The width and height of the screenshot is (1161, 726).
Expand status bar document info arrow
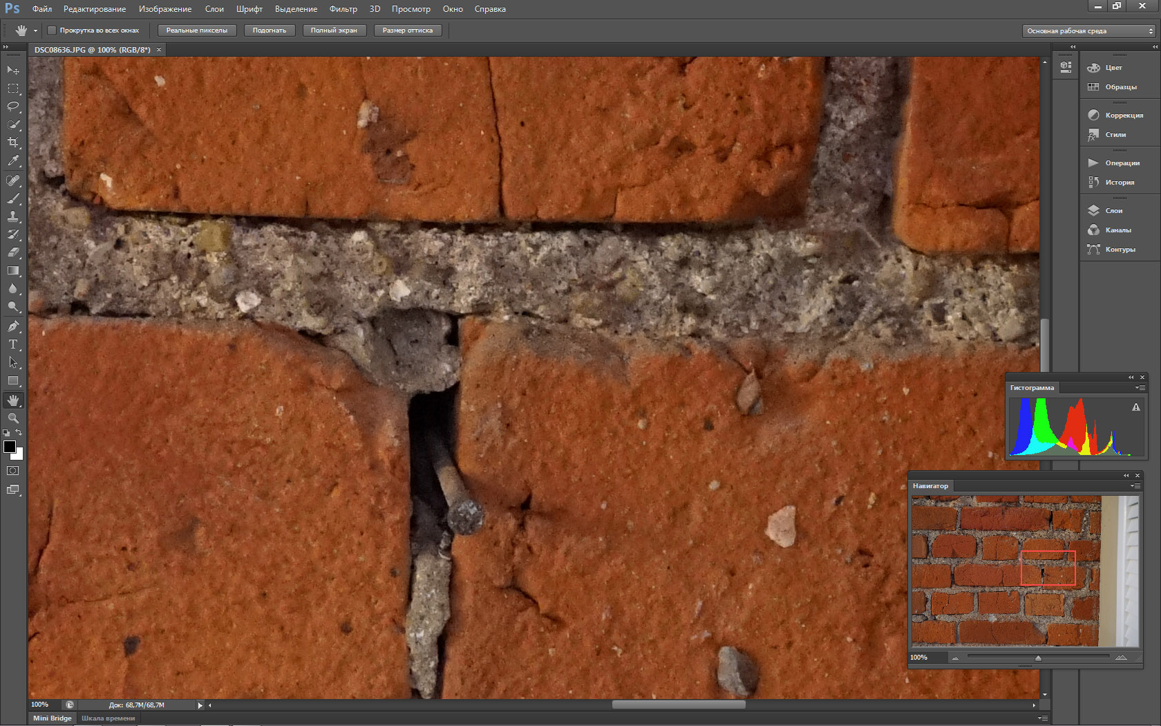tap(200, 705)
